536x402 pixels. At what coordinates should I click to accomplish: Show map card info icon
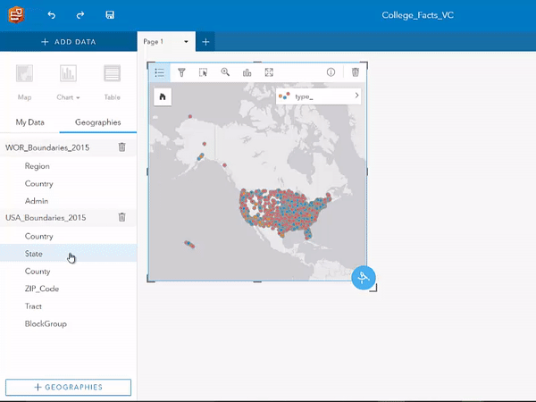[331, 72]
